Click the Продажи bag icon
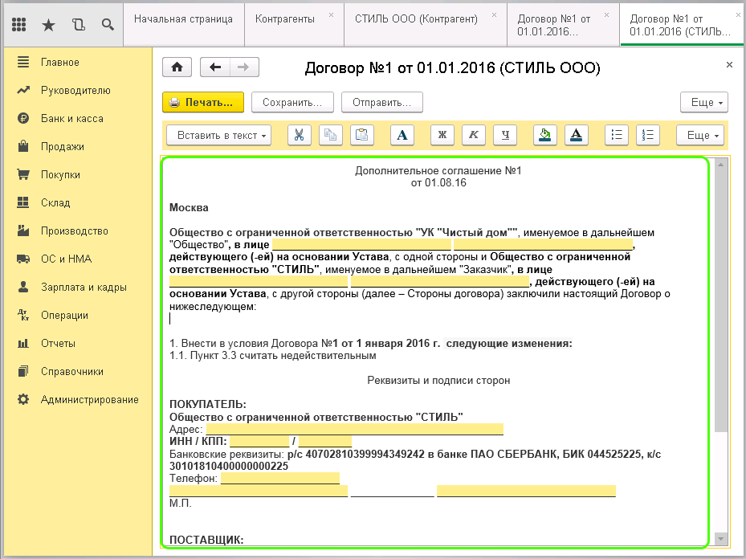746x559 pixels. pos(22,146)
